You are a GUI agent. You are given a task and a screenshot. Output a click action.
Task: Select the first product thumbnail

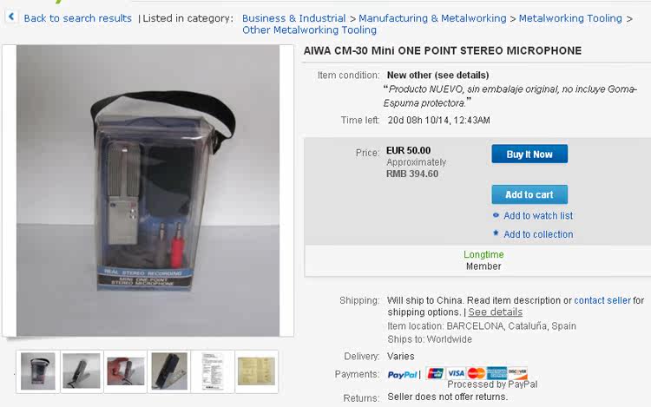(x=38, y=371)
